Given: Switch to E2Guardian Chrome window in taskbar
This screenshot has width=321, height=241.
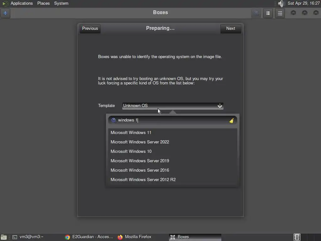Looking at the screenshot, I should 89,237.
